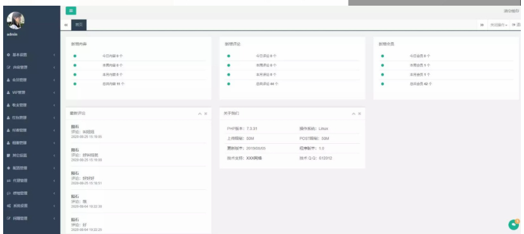Click the 今日会员 0 个 row

coord(446,56)
